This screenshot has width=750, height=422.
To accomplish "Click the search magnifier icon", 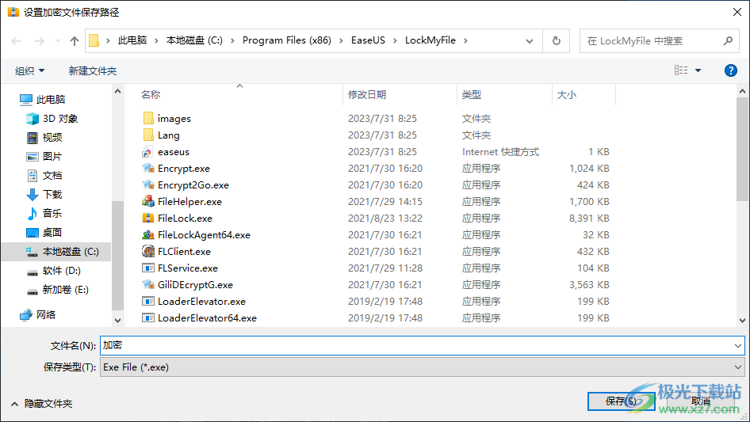I will (x=728, y=40).
